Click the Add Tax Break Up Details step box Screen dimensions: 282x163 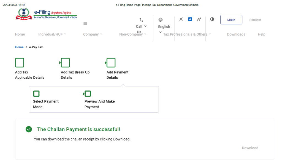click(65, 63)
